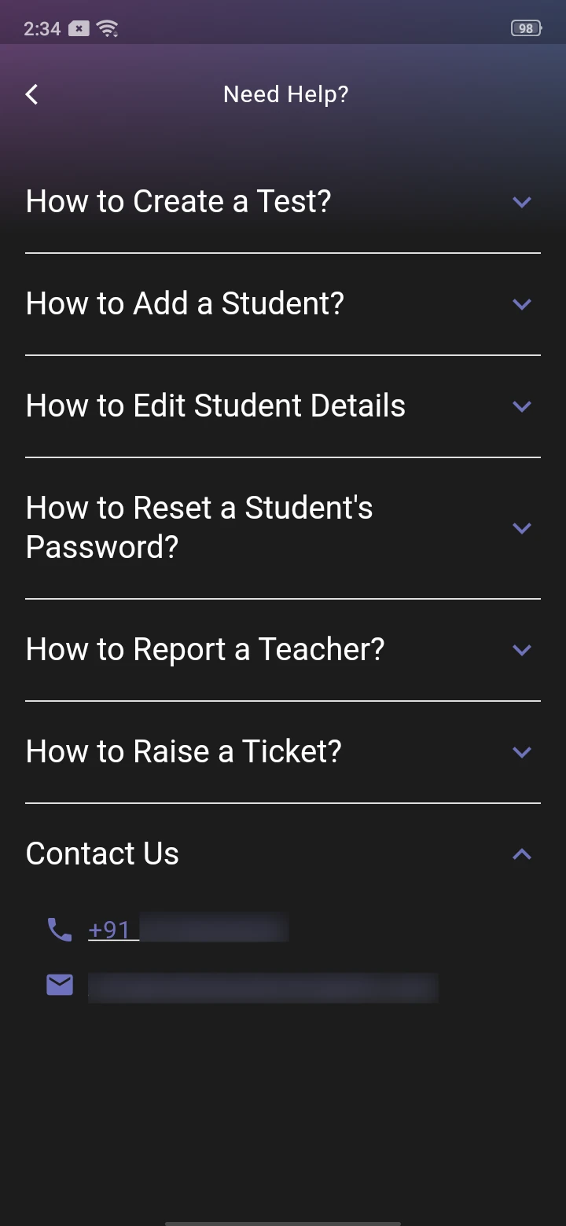Expand the How to Add a Student chevron
The image size is (566, 1226).
tap(522, 304)
